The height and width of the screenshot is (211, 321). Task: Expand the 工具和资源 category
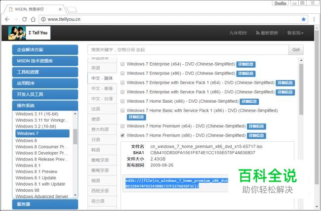click(x=45, y=72)
